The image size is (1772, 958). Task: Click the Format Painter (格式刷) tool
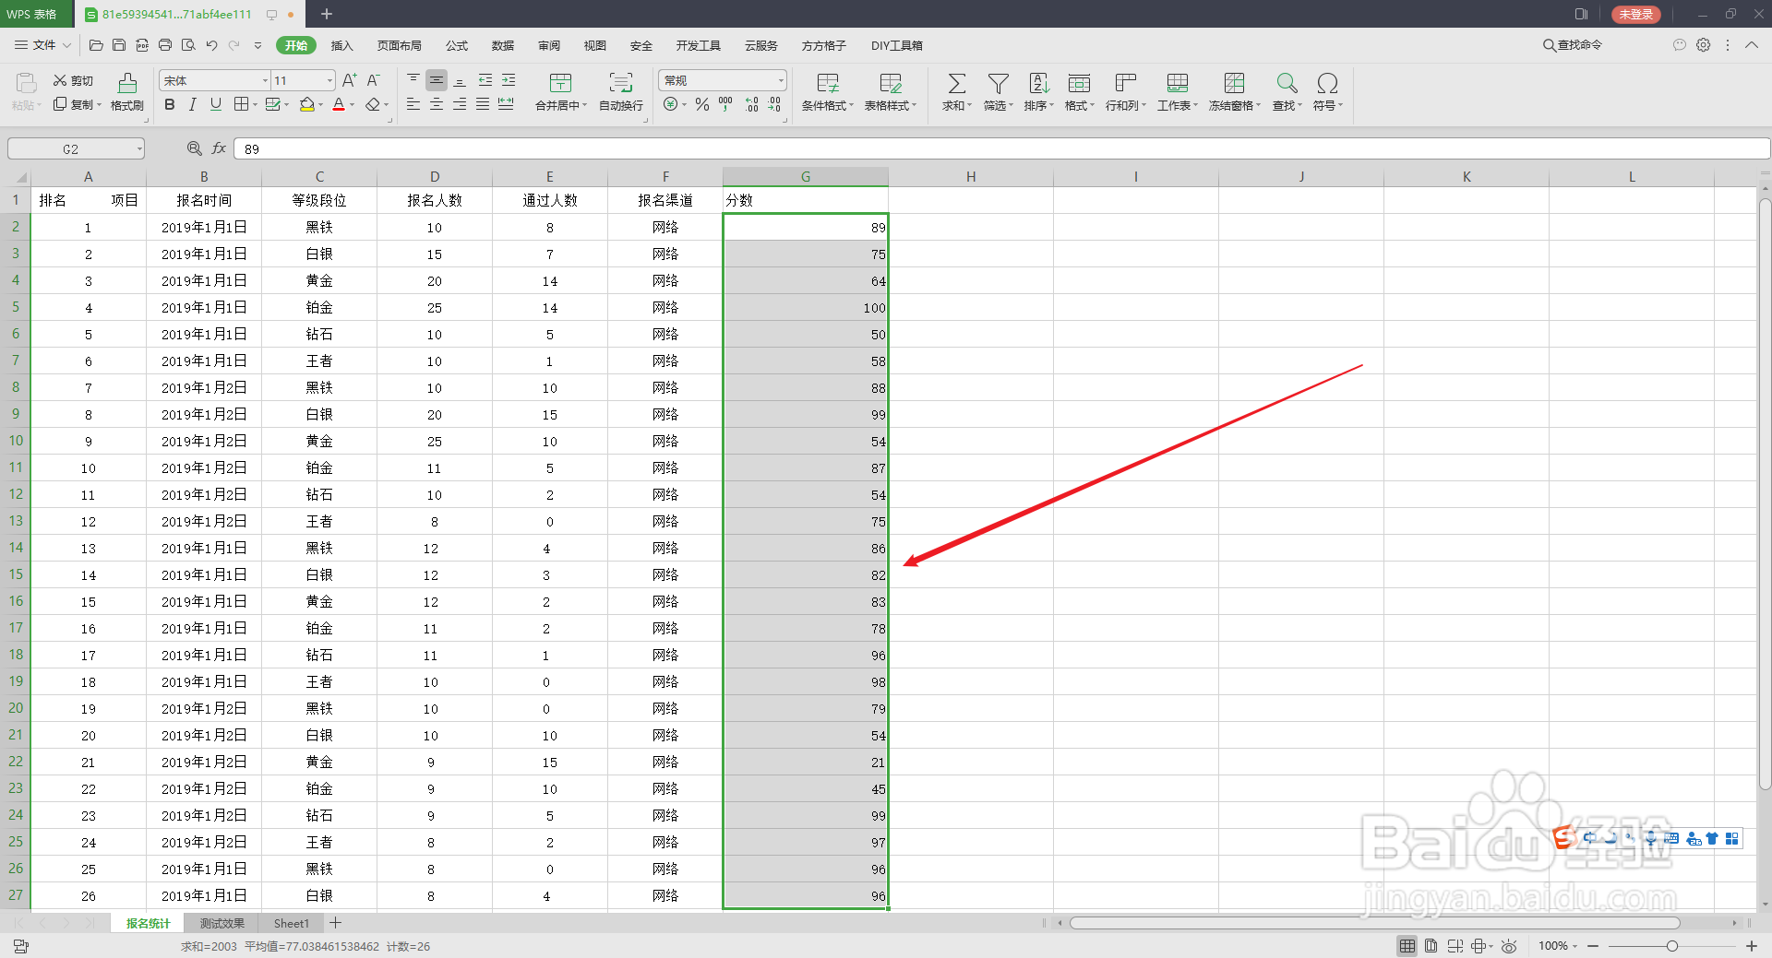tap(127, 92)
